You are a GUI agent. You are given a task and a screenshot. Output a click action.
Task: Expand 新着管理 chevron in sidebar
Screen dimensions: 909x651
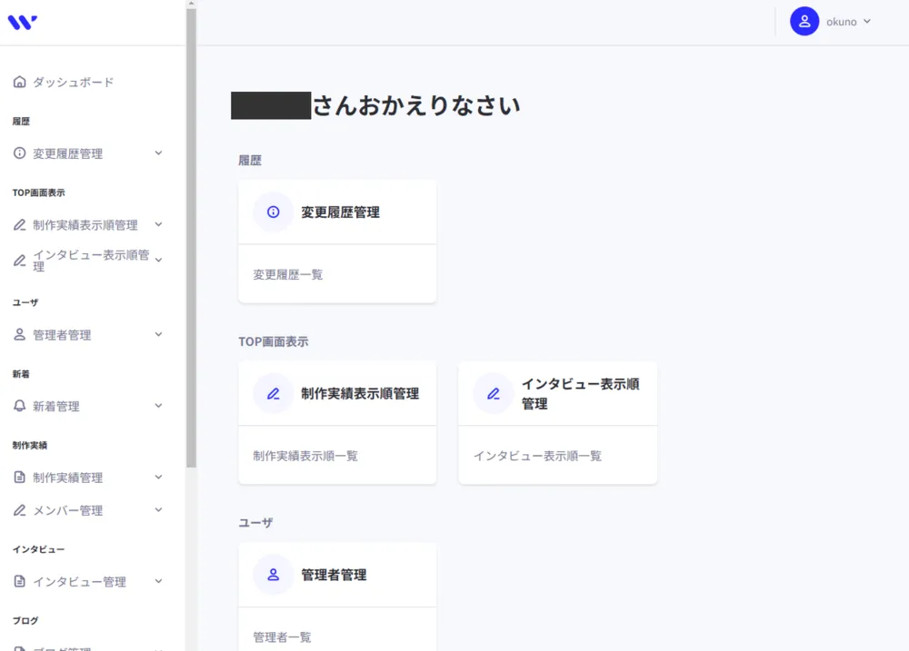159,406
